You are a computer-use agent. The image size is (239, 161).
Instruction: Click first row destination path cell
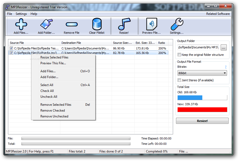(x=85, y=48)
